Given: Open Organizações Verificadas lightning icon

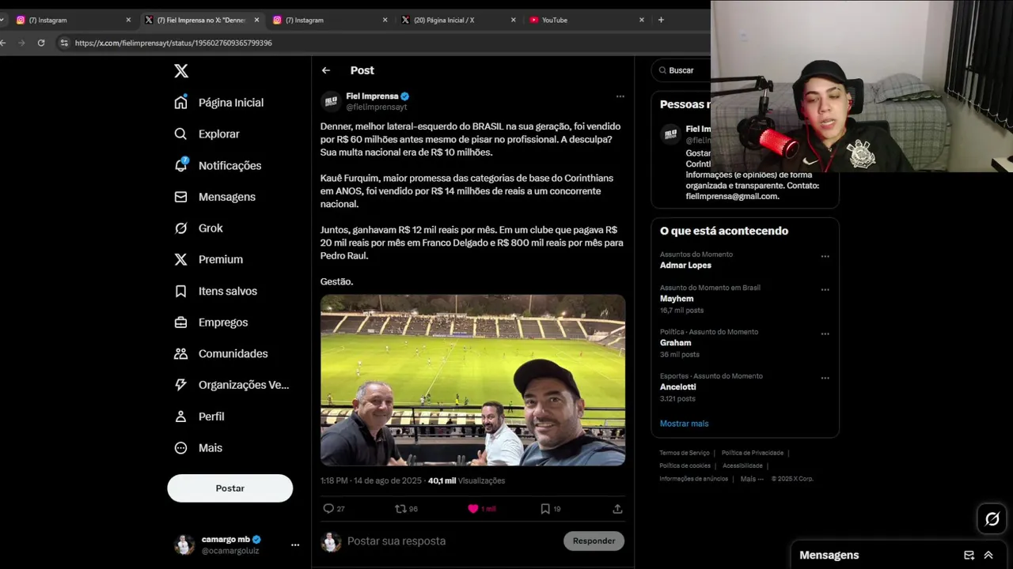Looking at the screenshot, I should tap(181, 385).
